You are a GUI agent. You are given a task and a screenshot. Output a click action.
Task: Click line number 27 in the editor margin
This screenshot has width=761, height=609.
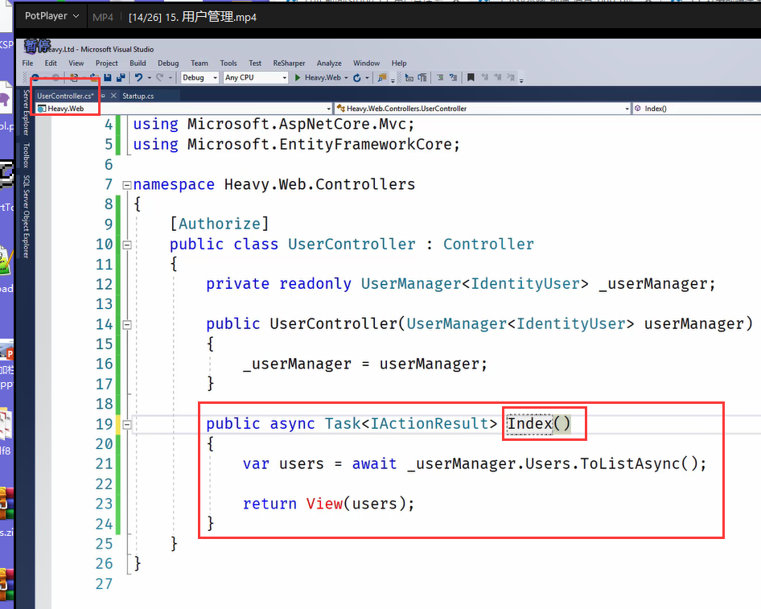pos(104,584)
